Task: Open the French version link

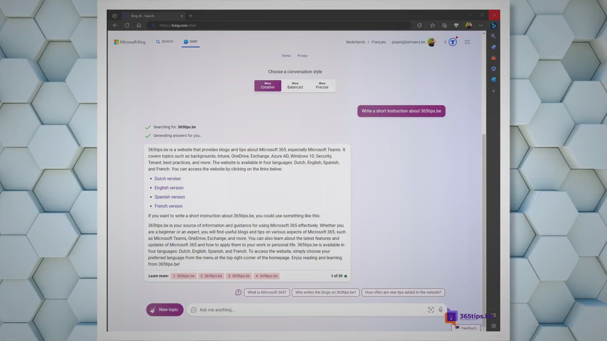Action: [169, 206]
